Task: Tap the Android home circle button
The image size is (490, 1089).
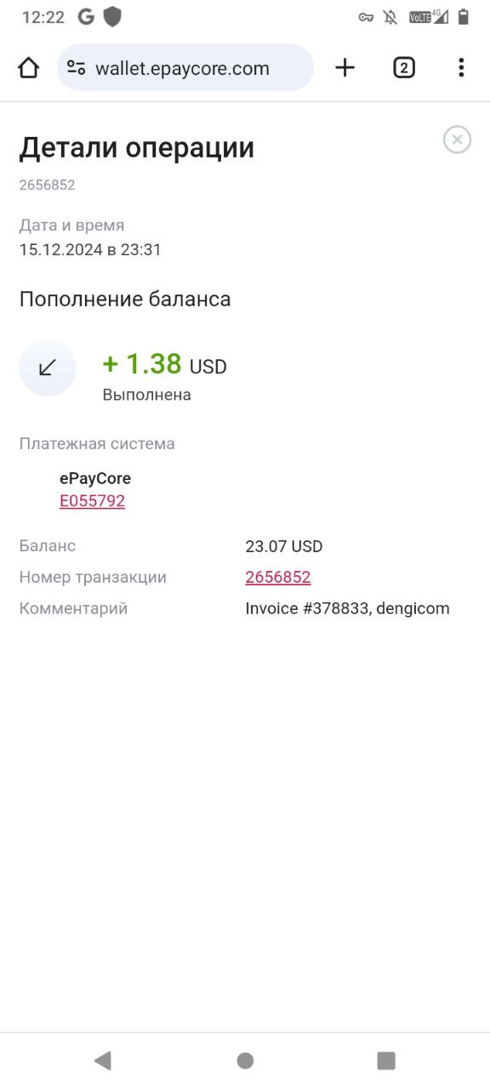Action: tap(245, 1060)
